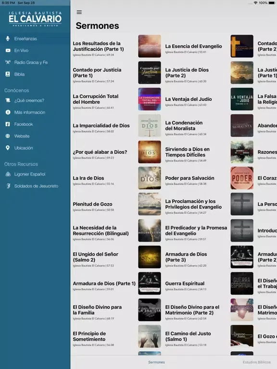Open ¿Qué creemos? menu entry
277x369 pixels.
point(35,100)
